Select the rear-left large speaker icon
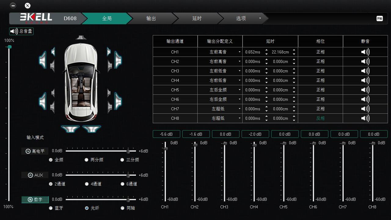Viewport: 391px width, 220px height. click(x=43, y=101)
